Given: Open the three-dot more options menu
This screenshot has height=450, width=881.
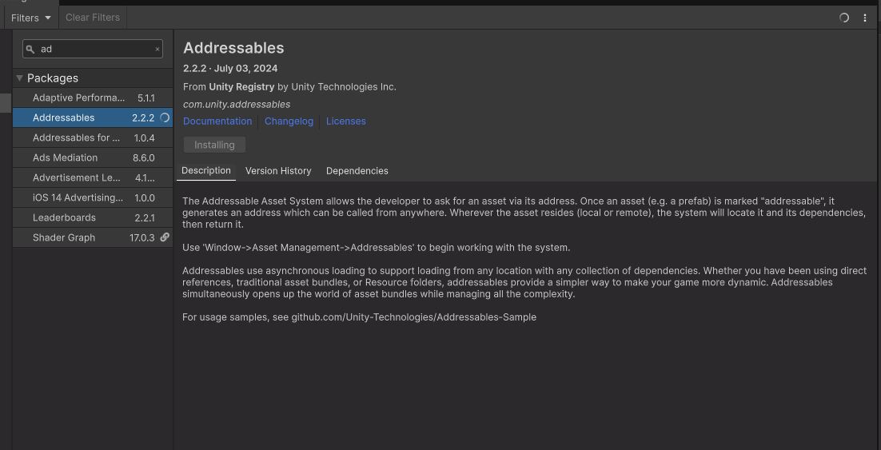Looking at the screenshot, I should [865, 18].
